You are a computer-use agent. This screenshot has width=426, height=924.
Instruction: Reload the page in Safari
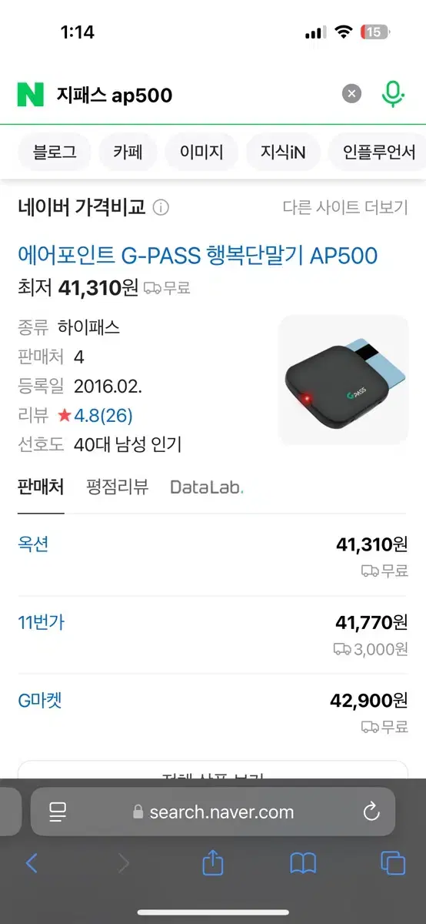pos(371,811)
